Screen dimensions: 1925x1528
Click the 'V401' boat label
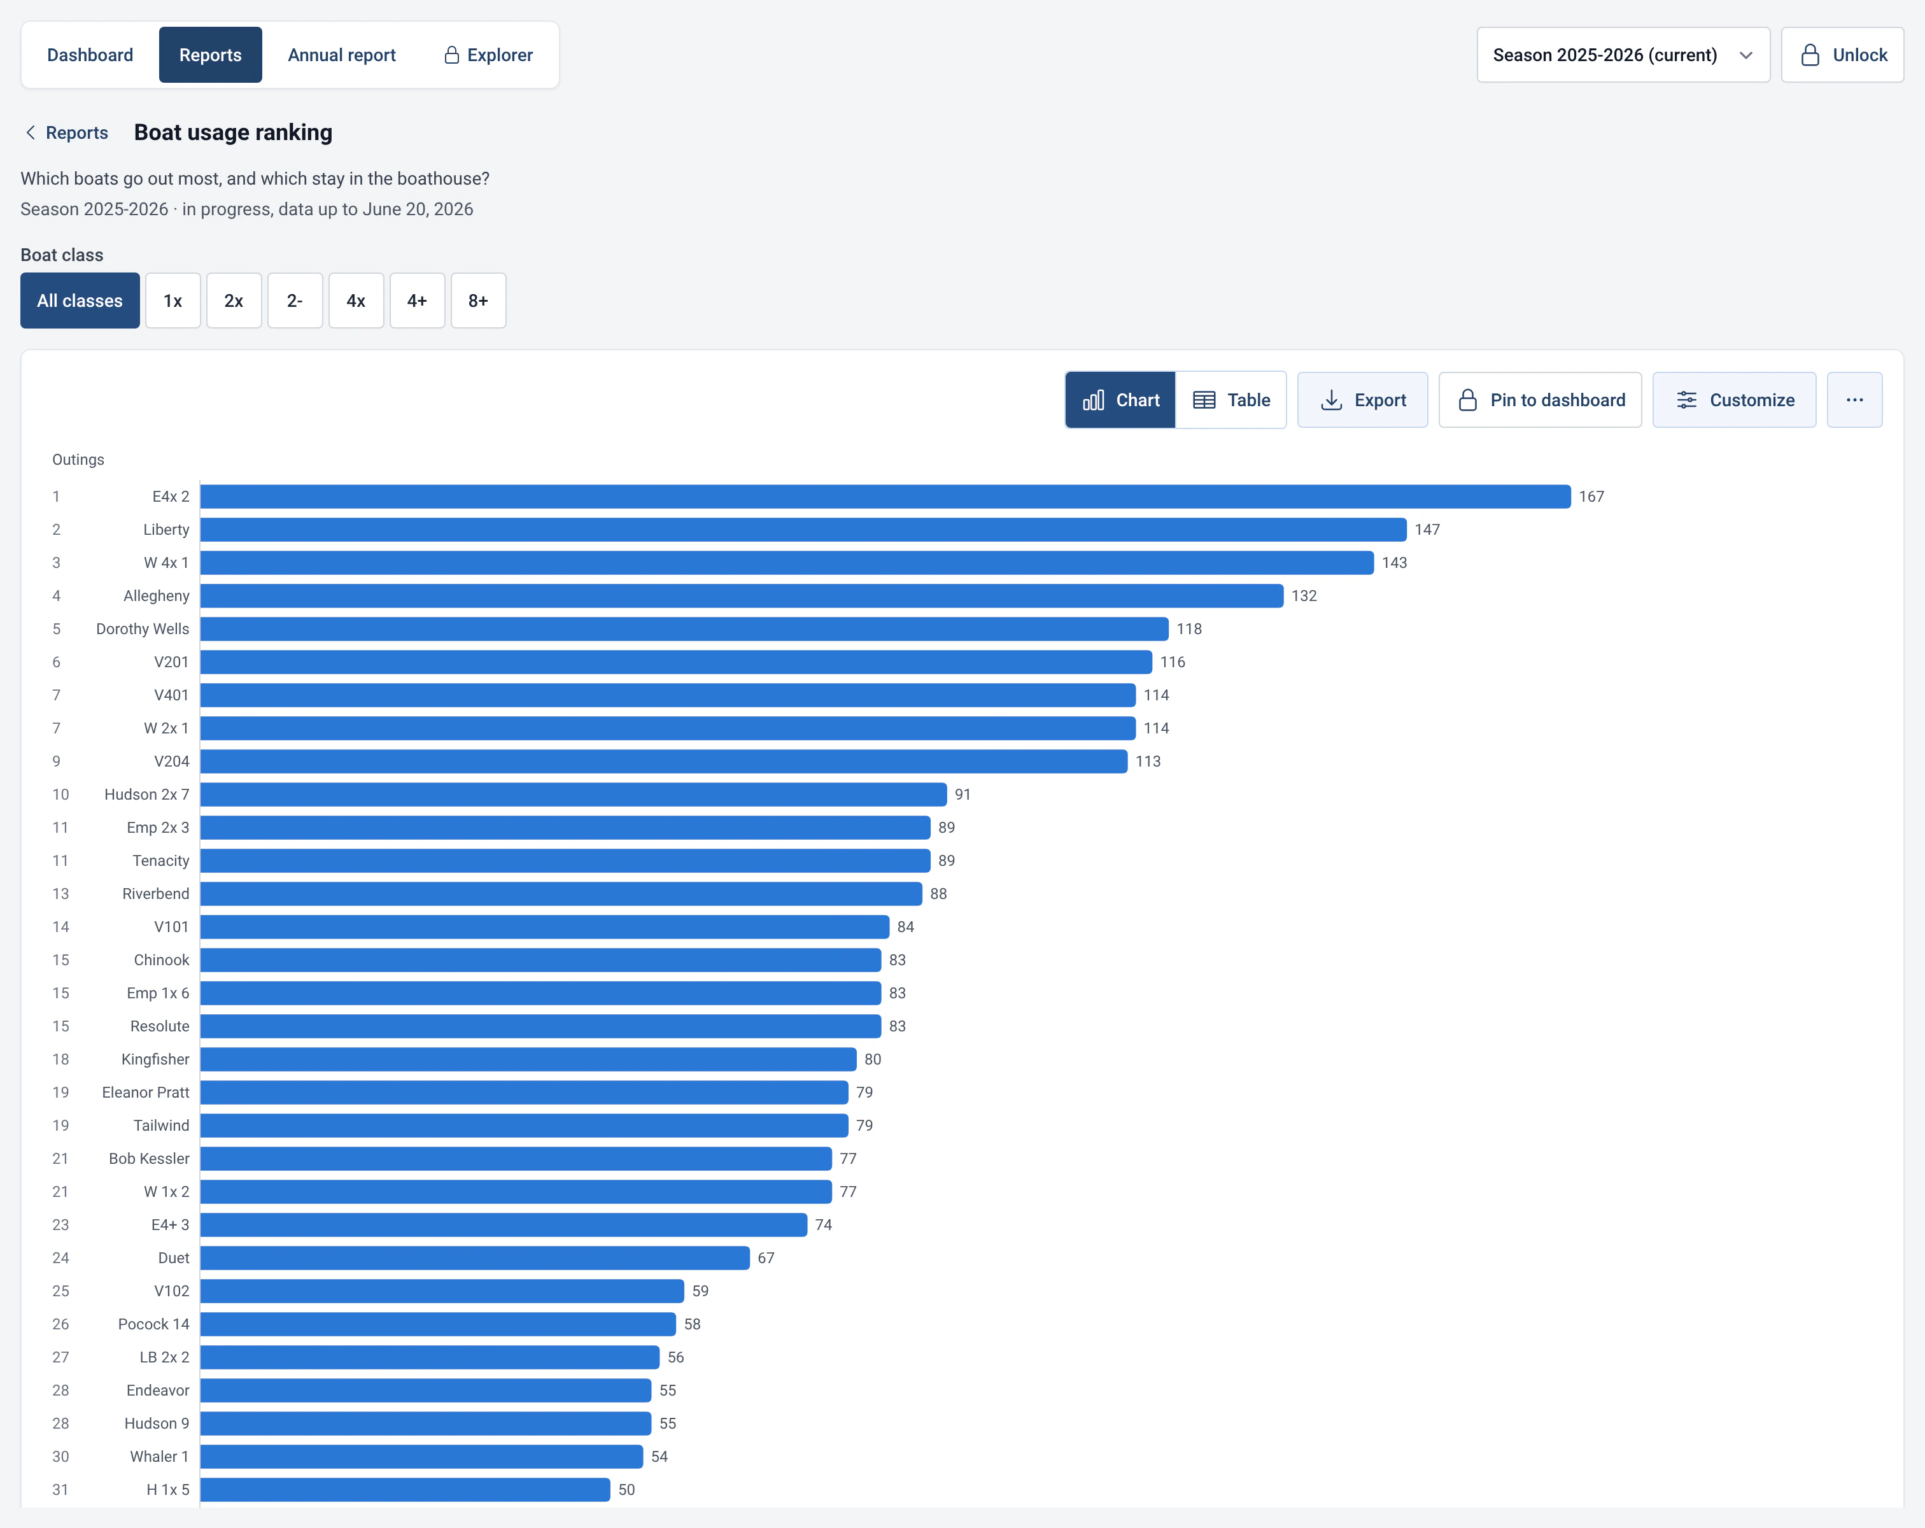point(171,695)
